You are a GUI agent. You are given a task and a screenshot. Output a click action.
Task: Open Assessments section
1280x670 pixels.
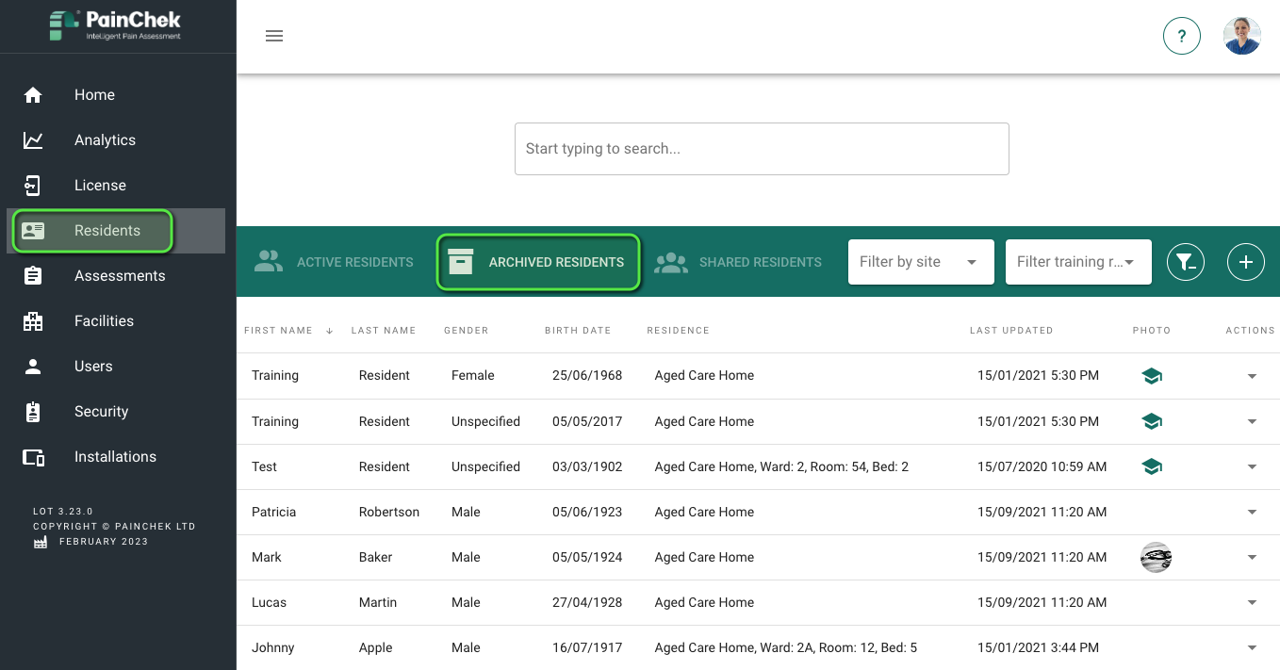pos(120,276)
